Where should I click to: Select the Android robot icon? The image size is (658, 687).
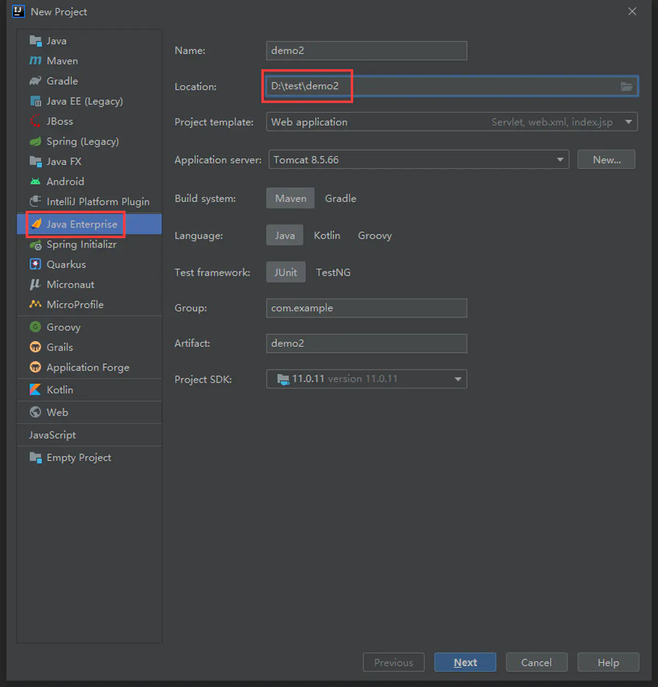point(36,181)
